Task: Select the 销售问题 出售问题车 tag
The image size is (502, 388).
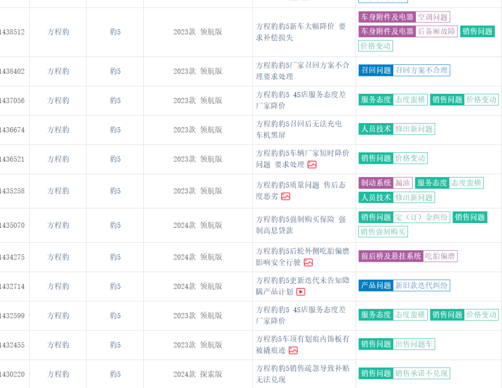Action: pos(397,344)
